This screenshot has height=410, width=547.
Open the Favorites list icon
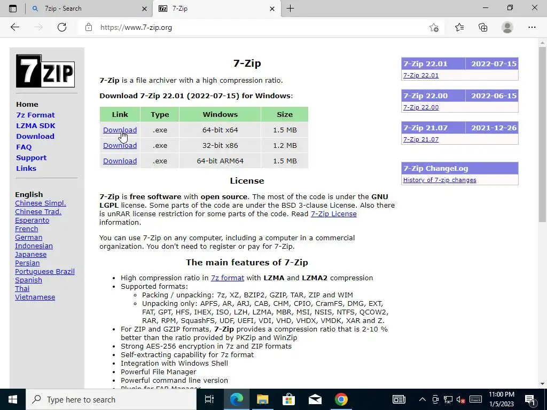[459, 27]
